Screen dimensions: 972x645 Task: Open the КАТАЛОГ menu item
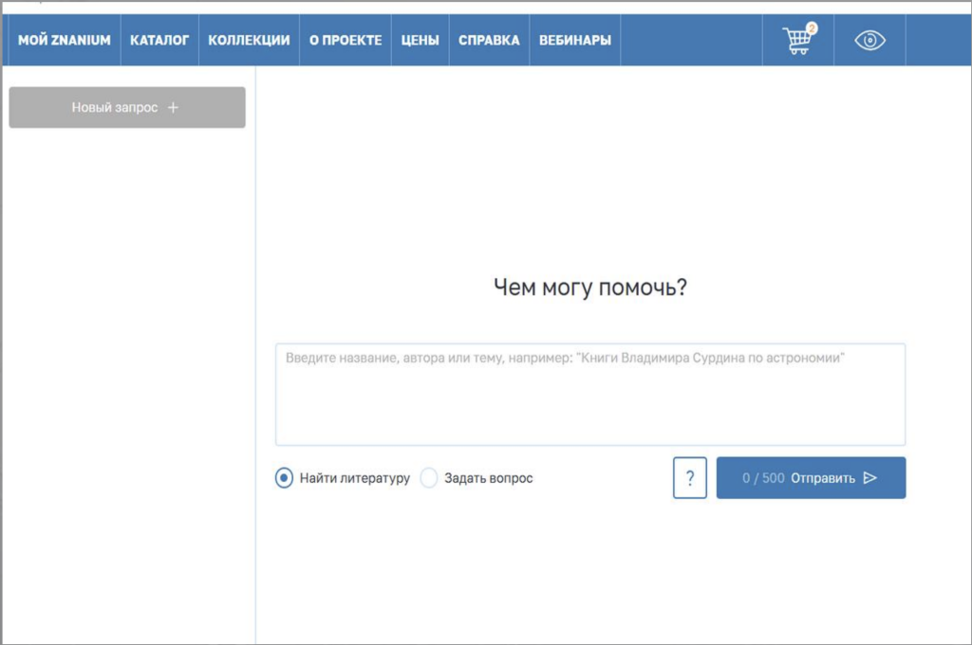[159, 41]
